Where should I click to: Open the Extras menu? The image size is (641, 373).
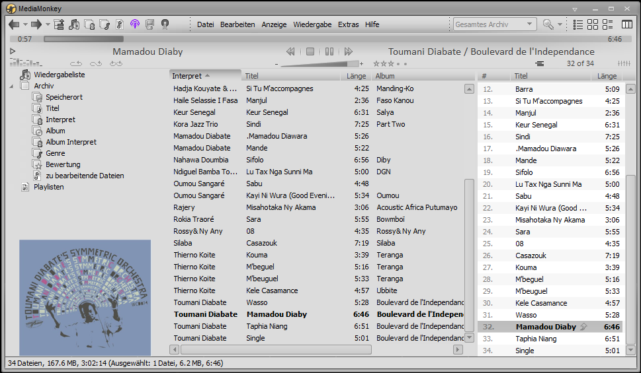pyautogui.click(x=349, y=24)
